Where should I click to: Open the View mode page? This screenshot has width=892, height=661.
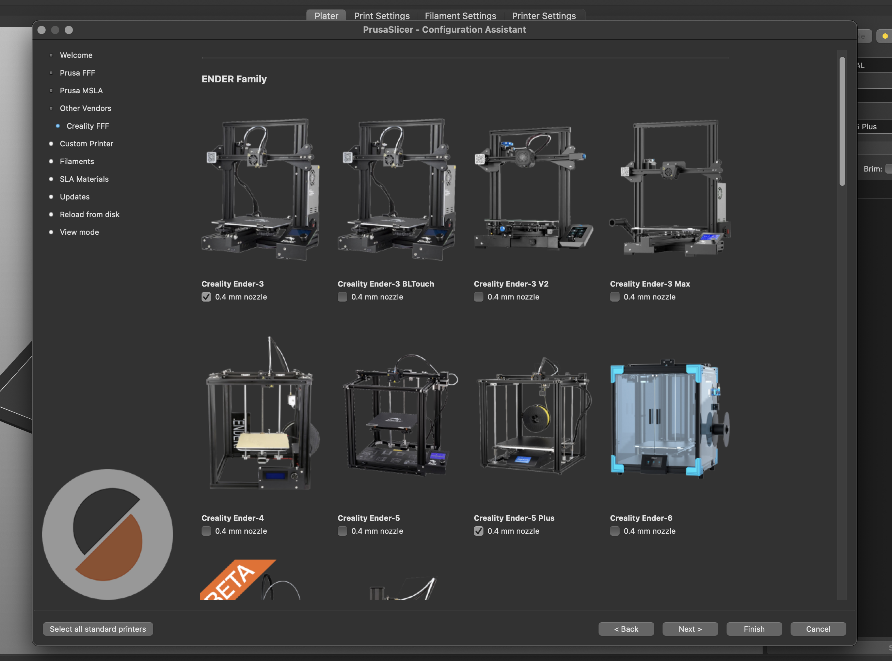click(x=79, y=232)
